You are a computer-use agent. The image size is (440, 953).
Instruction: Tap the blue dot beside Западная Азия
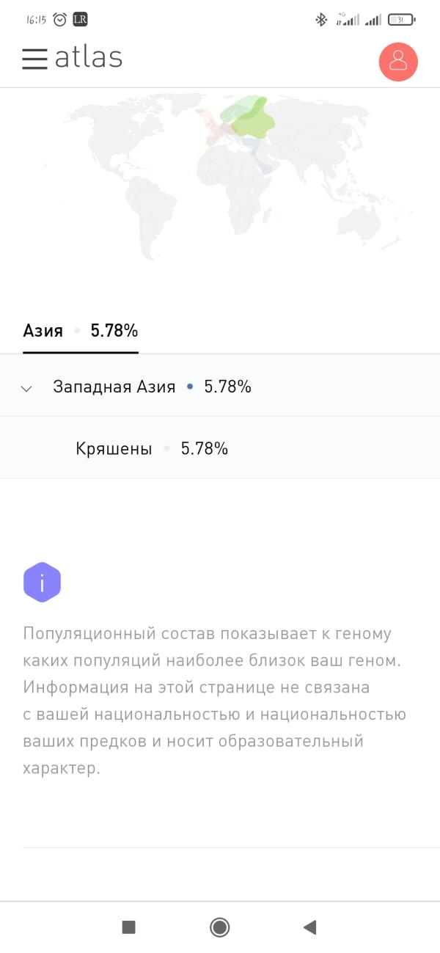pyautogui.click(x=190, y=387)
